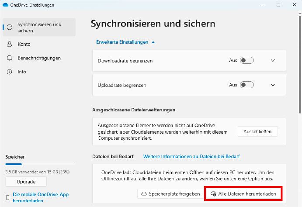Click the Speicher usage progress bar

pos(40,164)
